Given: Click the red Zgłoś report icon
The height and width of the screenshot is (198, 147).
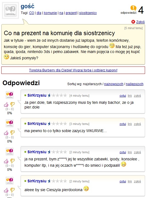Looking at the screenshot, I should tap(133, 22).
